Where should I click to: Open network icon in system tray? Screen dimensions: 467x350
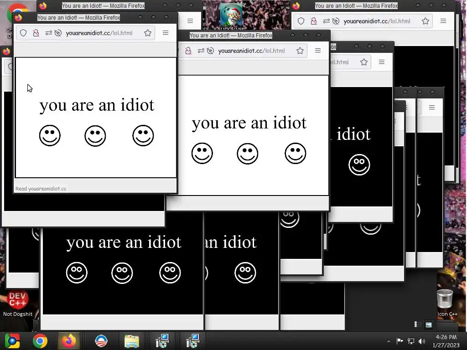[x=411, y=341]
